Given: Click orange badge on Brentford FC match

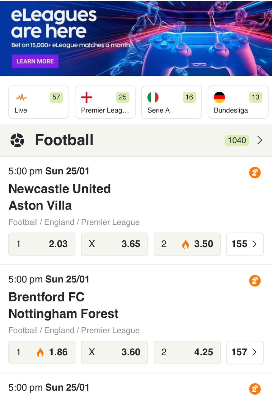Looking at the screenshot, I should click(x=255, y=281).
